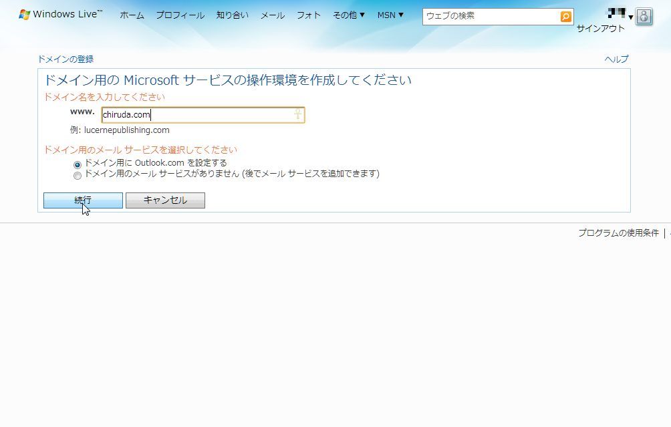Click the www. prefix label

[82, 112]
